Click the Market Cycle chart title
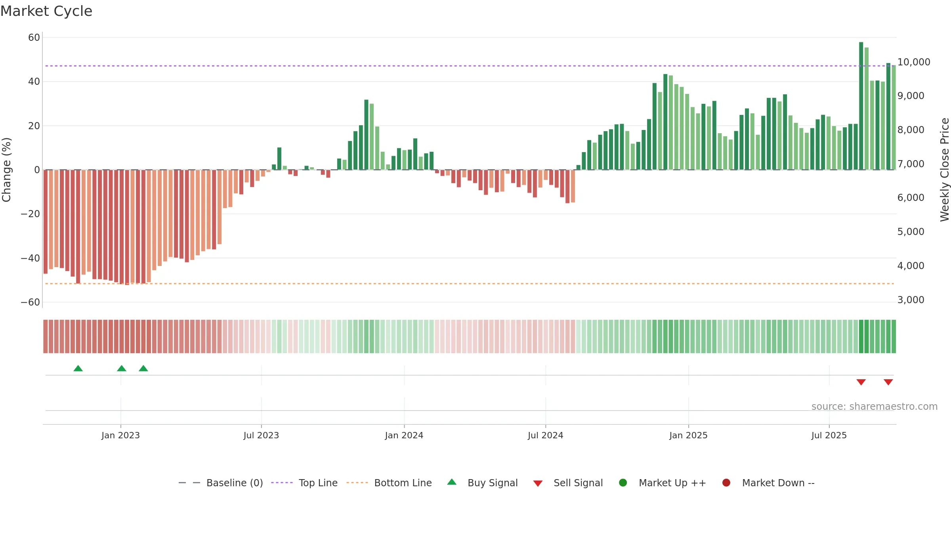The image size is (951, 535). pyautogui.click(x=46, y=11)
